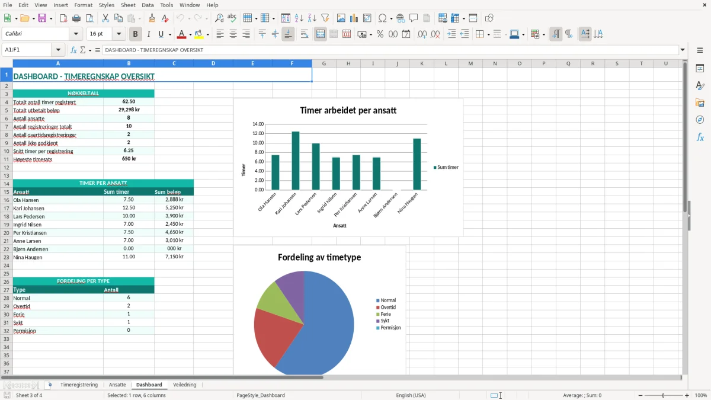This screenshot has height=400, width=711.
Task: Click the Increase Indent icon
Action: [x=451, y=34]
